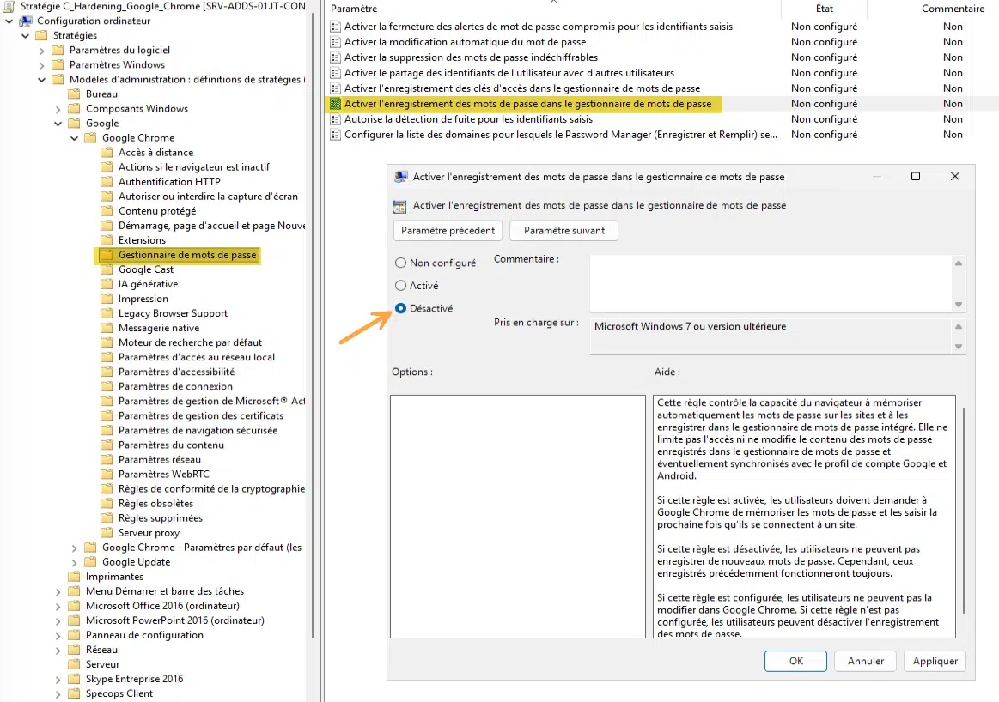Image resolution: width=999 pixels, height=702 pixels.
Task: Open 'Gestionnaire de mots de passe' tree item
Action: click(186, 255)
